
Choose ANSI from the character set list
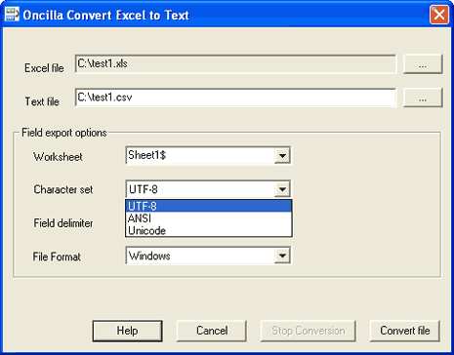coord(209,218)
